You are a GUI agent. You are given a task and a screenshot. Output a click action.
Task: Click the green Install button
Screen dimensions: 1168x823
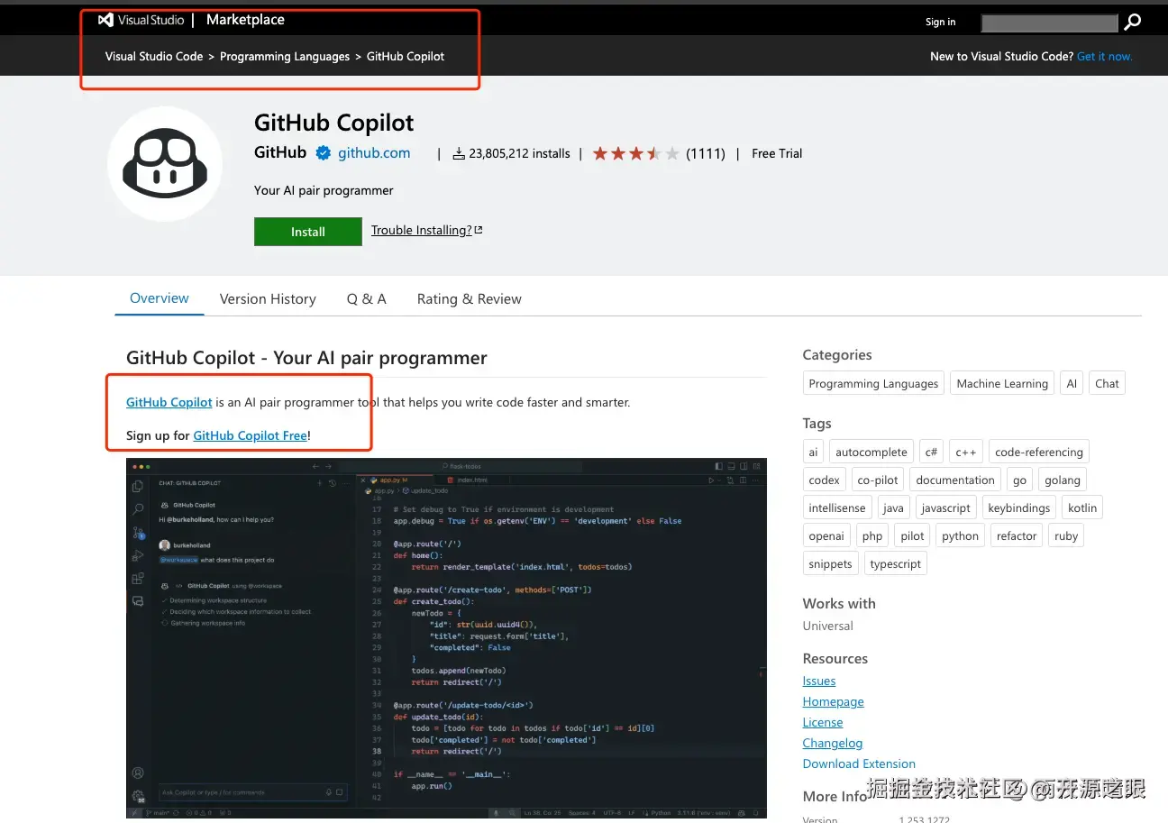tap(308, 232)
